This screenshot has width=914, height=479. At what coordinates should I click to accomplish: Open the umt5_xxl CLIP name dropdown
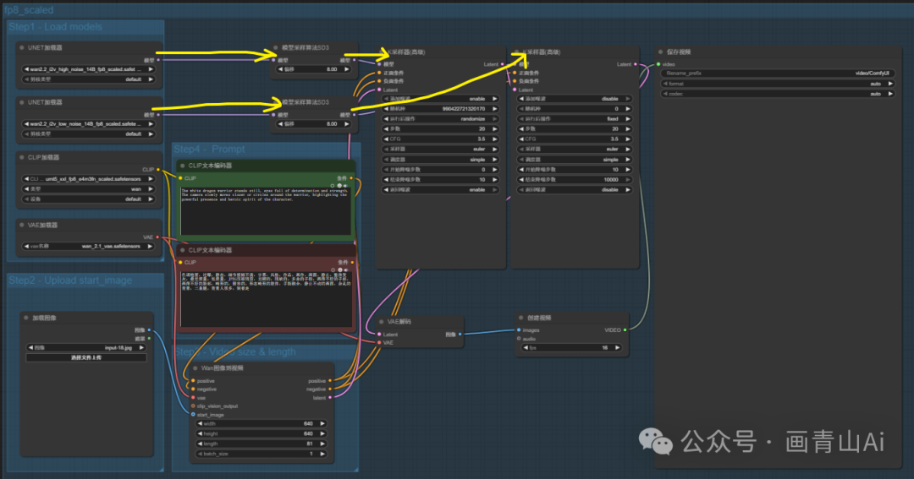click(89, 179)
